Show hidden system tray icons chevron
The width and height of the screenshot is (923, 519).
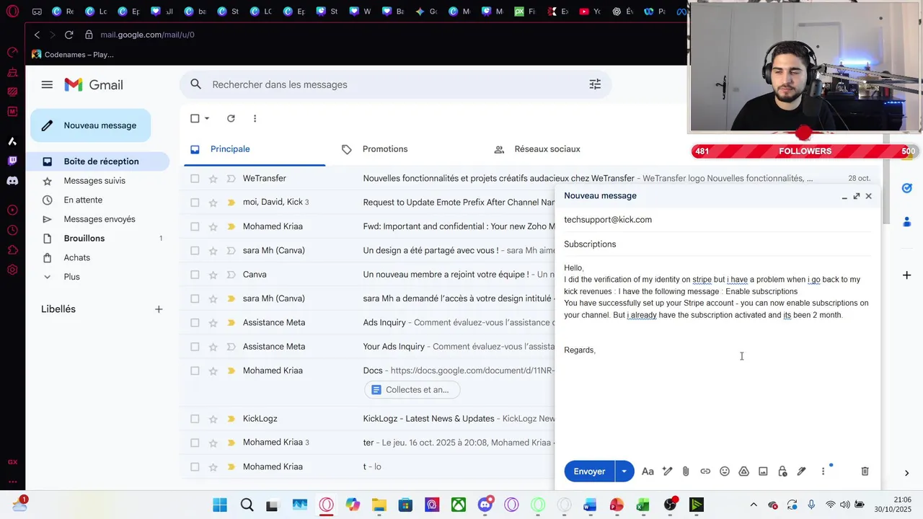click(754, 505)
